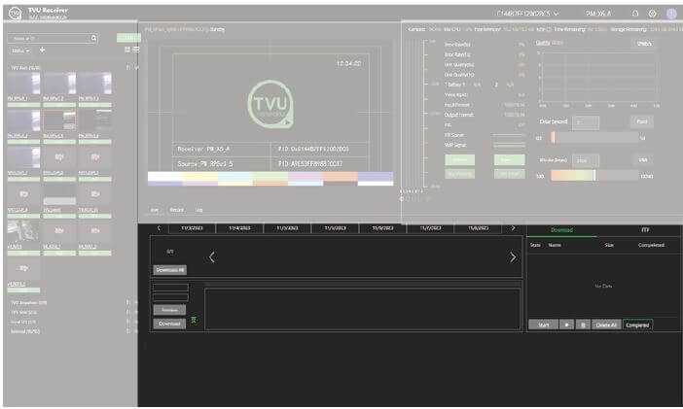683x409 pixels.
Task: Click the VBR button beside the Bitrate field
Action: click(x=643, y=160)
